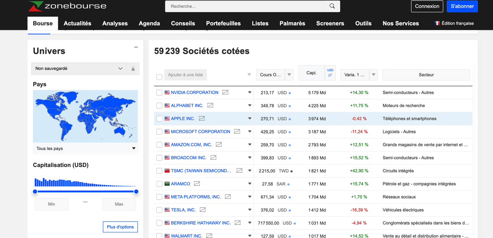Viewport: 493px width, 238px height.
Task: Toggle the USD sort icon on Capi. column
Action: point(330,73)
